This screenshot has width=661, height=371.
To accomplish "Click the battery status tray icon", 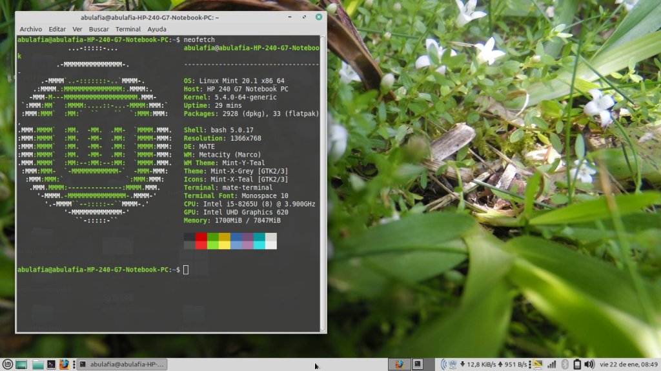I will tap(577, 365).
